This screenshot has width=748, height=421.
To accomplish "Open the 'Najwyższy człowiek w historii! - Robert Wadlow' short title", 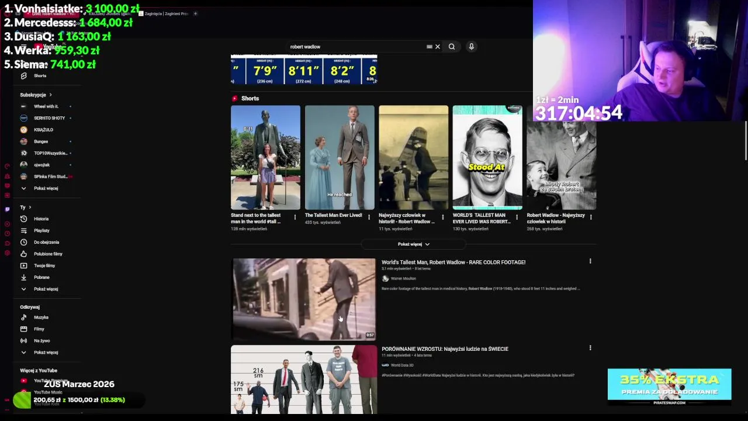I will click(x=407, y=218).
